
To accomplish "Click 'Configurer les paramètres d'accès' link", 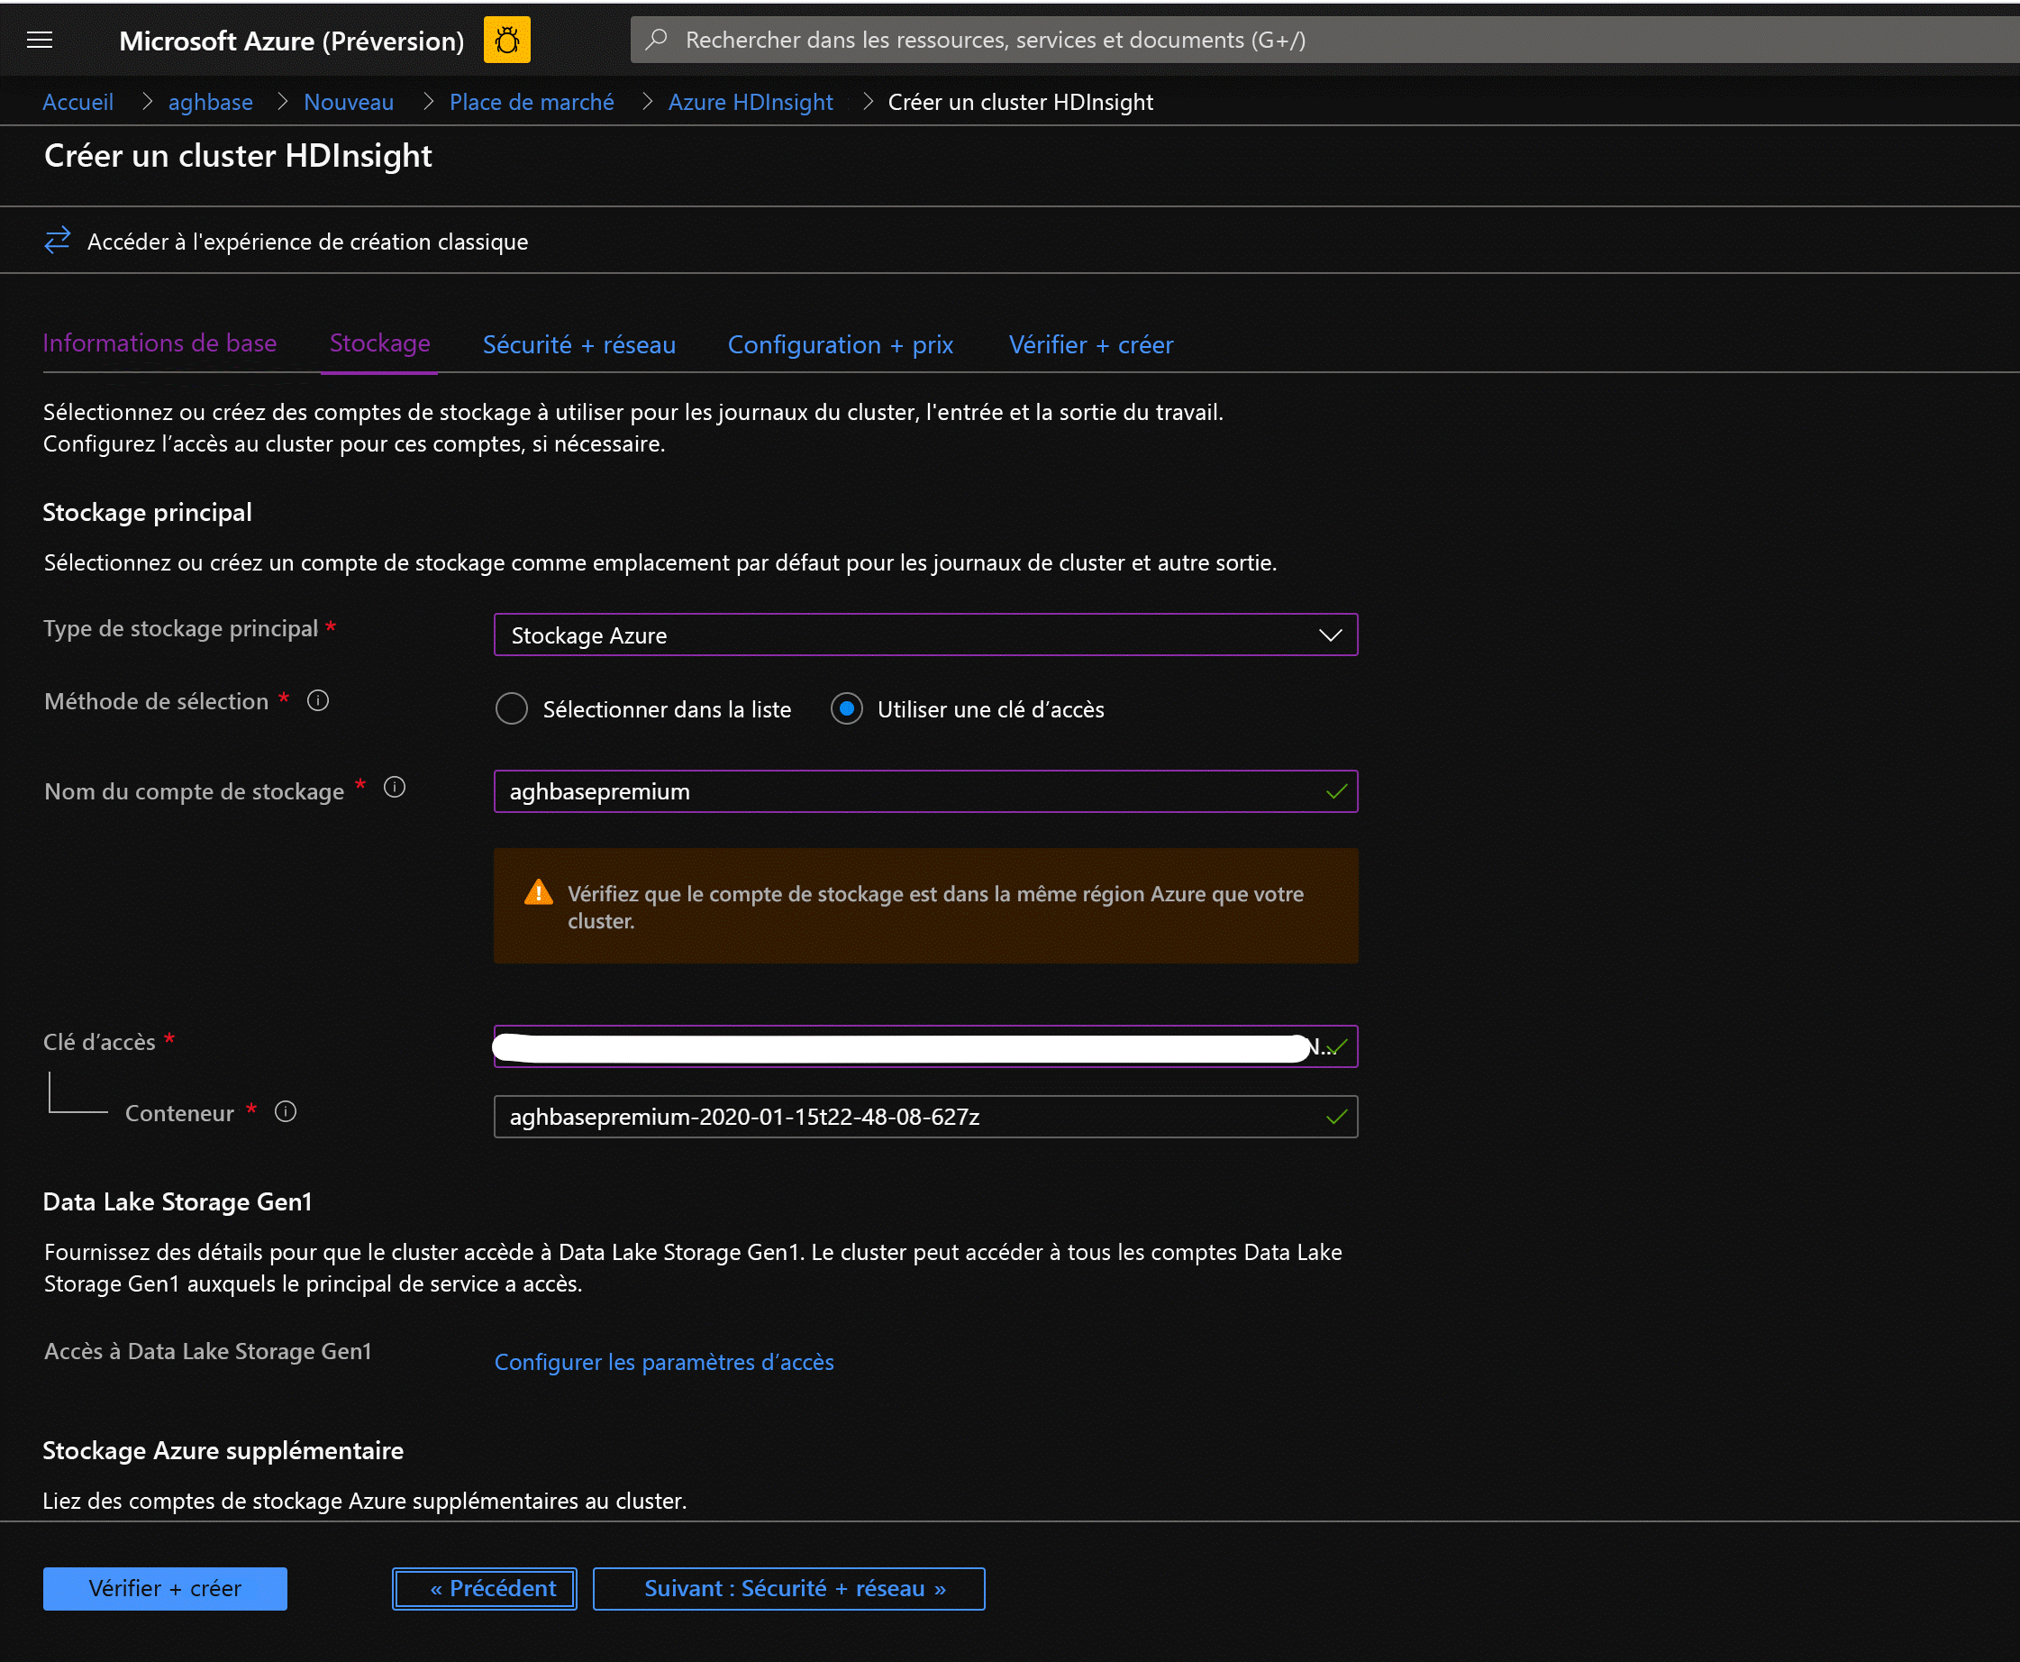I will pyautogui.click(x=664, y=1361).
